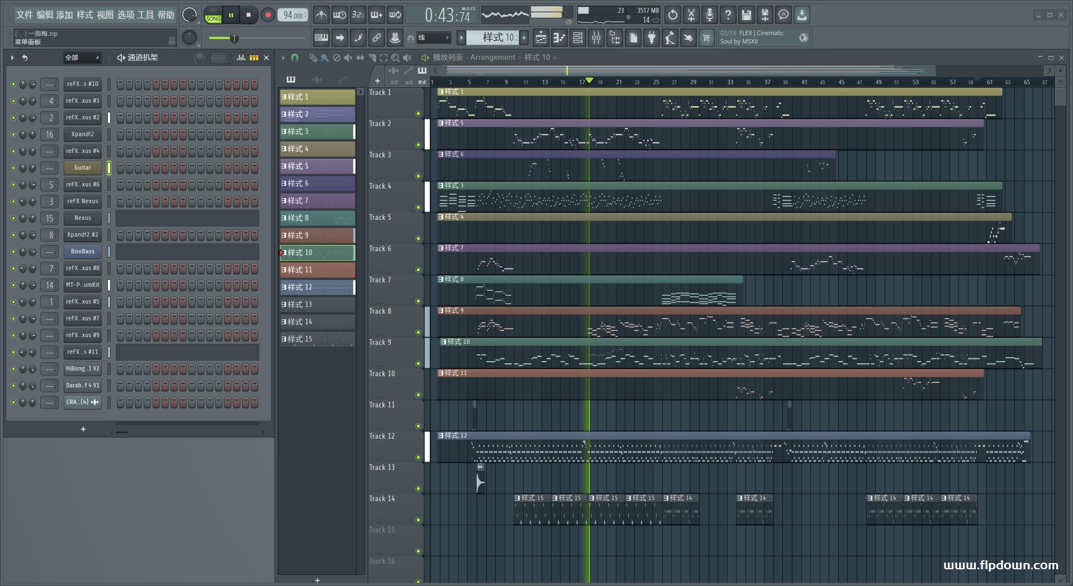Open the 帮助 menu
Image resolution: width=1073 pixels, height=586 pixels.
point(166,15)
